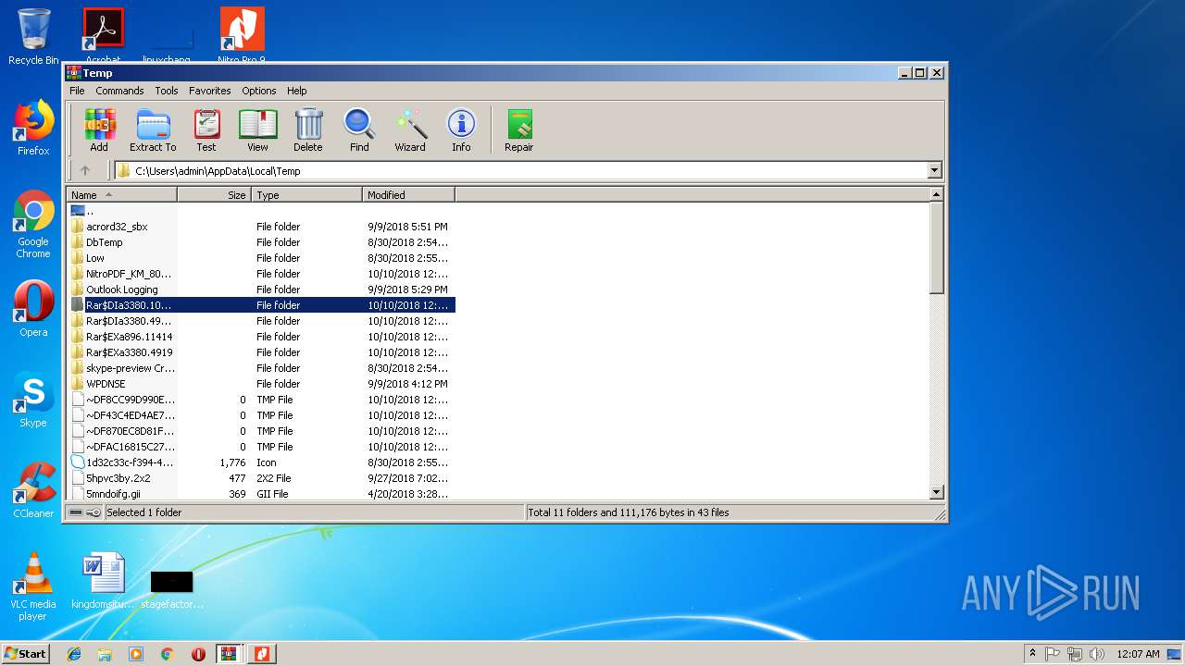Open Skype desktop shortcut
The image size is (1185, 666).
33,400
